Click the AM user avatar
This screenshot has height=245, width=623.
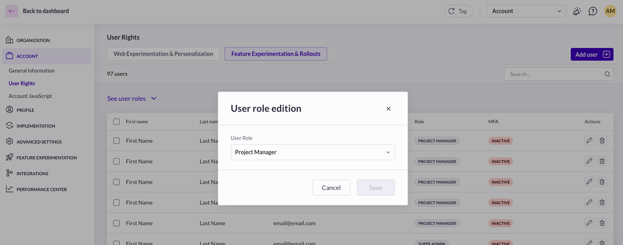(x=610, y=11)
